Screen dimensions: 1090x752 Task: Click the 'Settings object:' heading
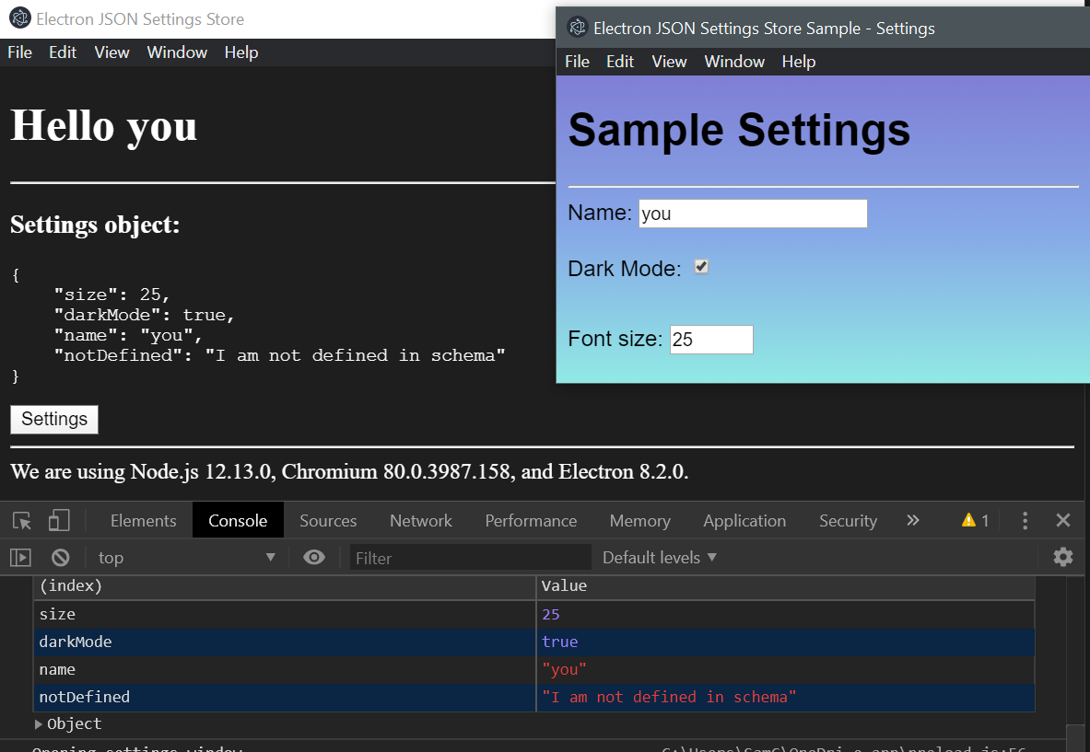pos(95,225)
